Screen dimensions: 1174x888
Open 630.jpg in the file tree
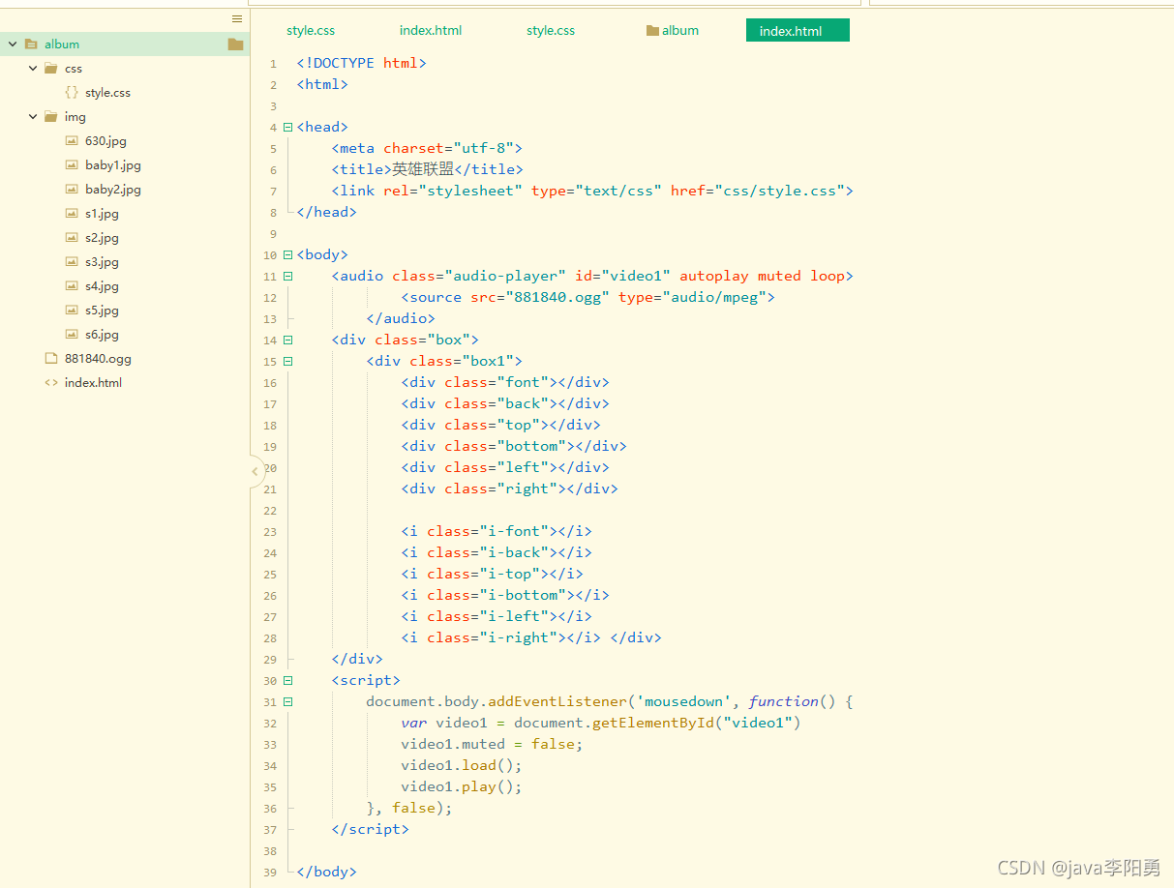click(x=105, y=140)
